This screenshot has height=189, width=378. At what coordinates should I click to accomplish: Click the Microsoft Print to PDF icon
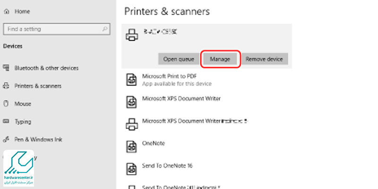click(132, 80)
